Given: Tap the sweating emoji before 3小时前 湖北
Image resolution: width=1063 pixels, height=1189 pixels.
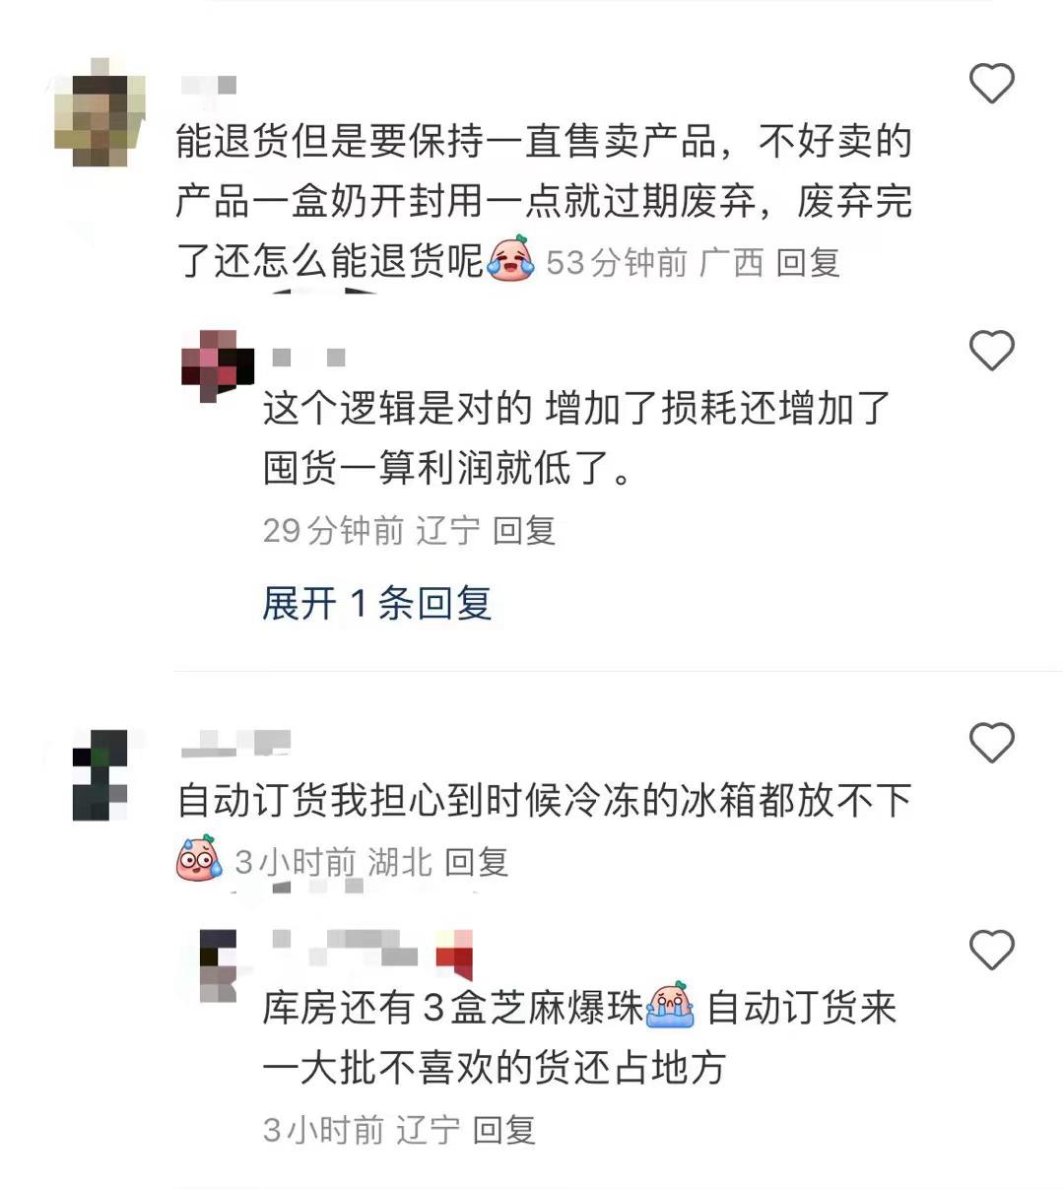Looking at the screenshot, I should [x=199, y=858].
